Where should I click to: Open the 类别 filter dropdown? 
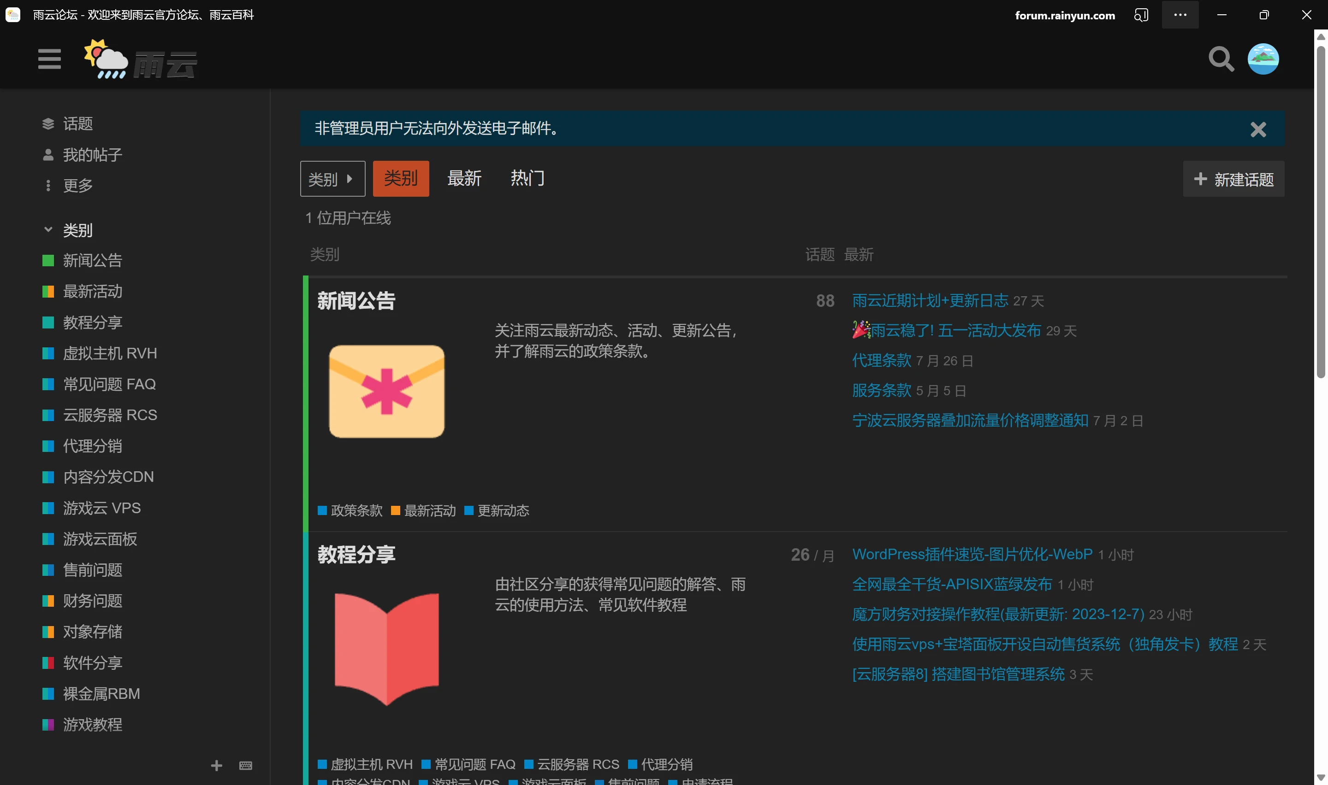[332, 179]
